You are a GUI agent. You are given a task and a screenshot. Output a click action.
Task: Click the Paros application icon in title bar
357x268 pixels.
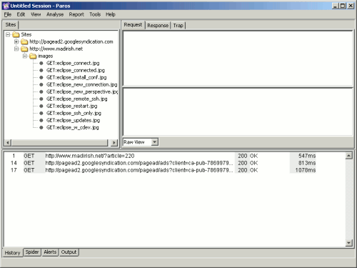[x=6, y=6]
